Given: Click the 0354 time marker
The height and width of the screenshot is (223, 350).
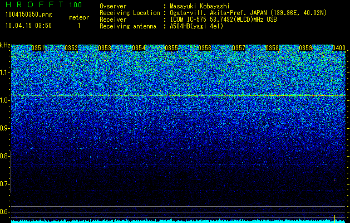Looking at the screenshot, I should point(139,48).
